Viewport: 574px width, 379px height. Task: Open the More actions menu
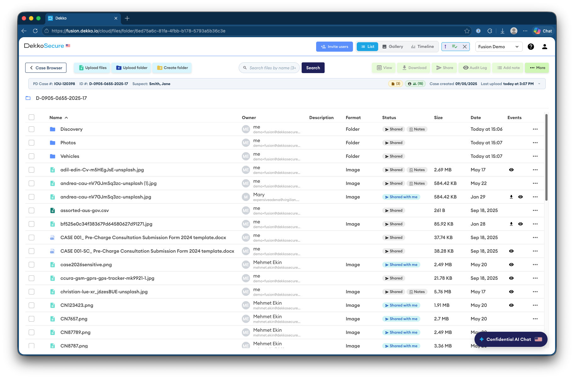pos(537,68)
